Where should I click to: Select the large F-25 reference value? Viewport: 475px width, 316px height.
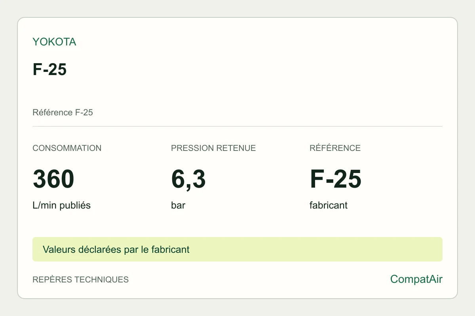tap(335, 179)
